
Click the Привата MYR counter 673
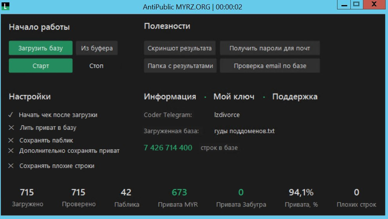click(x=179, y=192)
